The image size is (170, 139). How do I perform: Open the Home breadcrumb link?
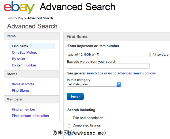[10, 18]
